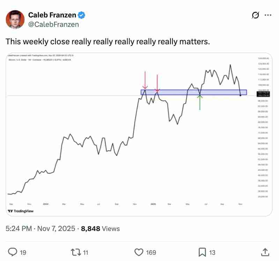Click the share upload icon

point(265,252)
